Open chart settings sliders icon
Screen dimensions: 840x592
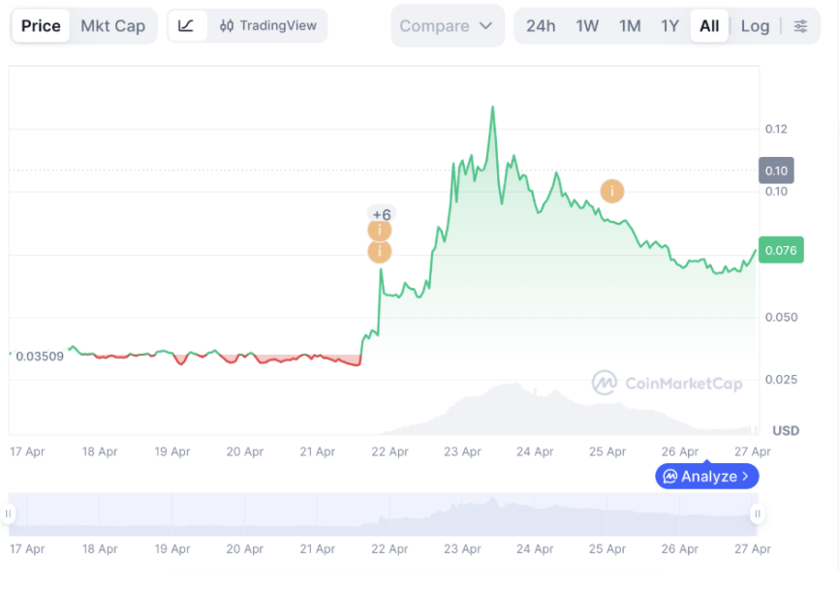pos(800,26)
